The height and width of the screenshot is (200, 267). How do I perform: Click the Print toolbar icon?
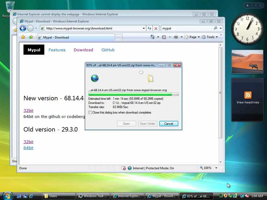click(176, 37)
